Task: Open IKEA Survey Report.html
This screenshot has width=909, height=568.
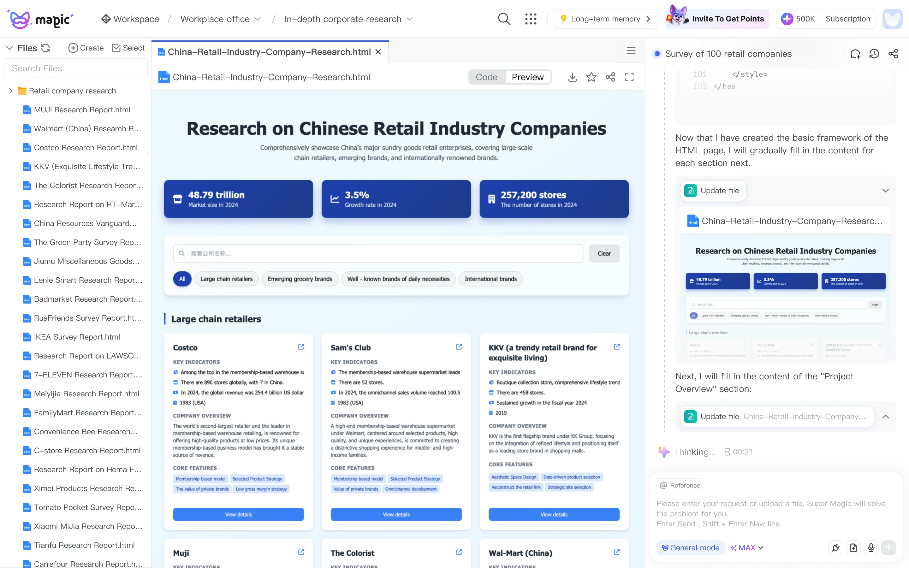Action: (x=77, y=337)
